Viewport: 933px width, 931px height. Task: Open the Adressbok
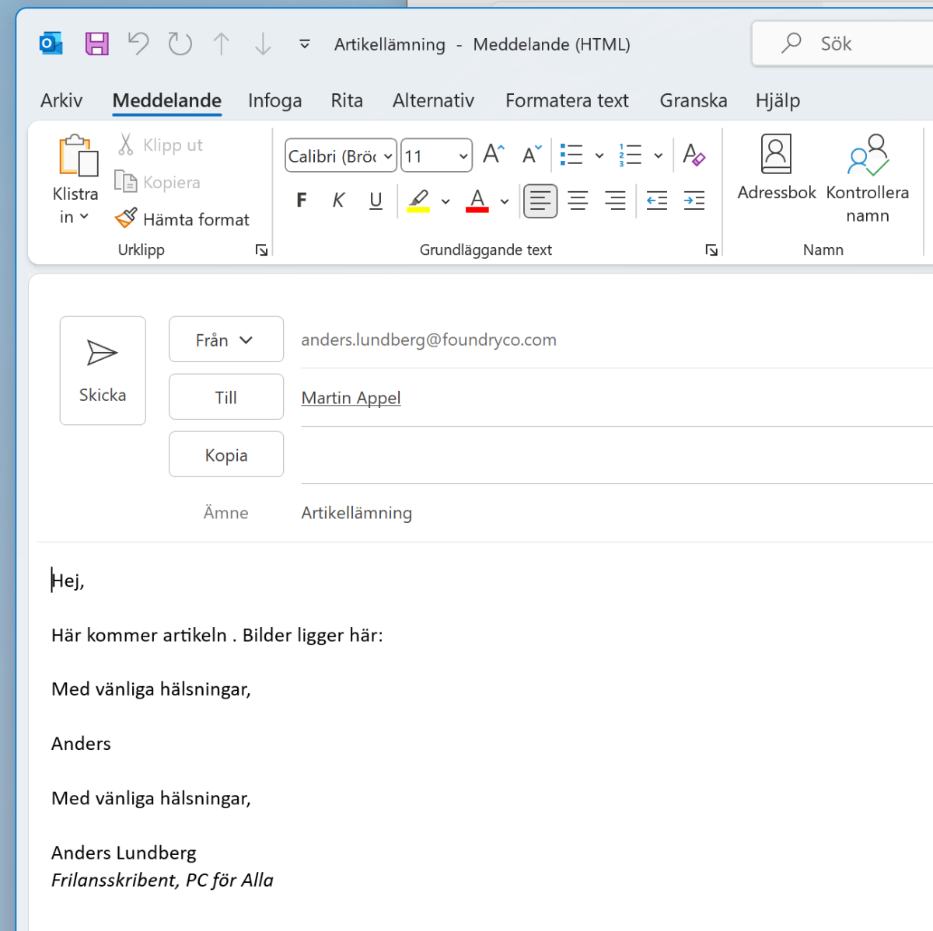click(776, 167)
